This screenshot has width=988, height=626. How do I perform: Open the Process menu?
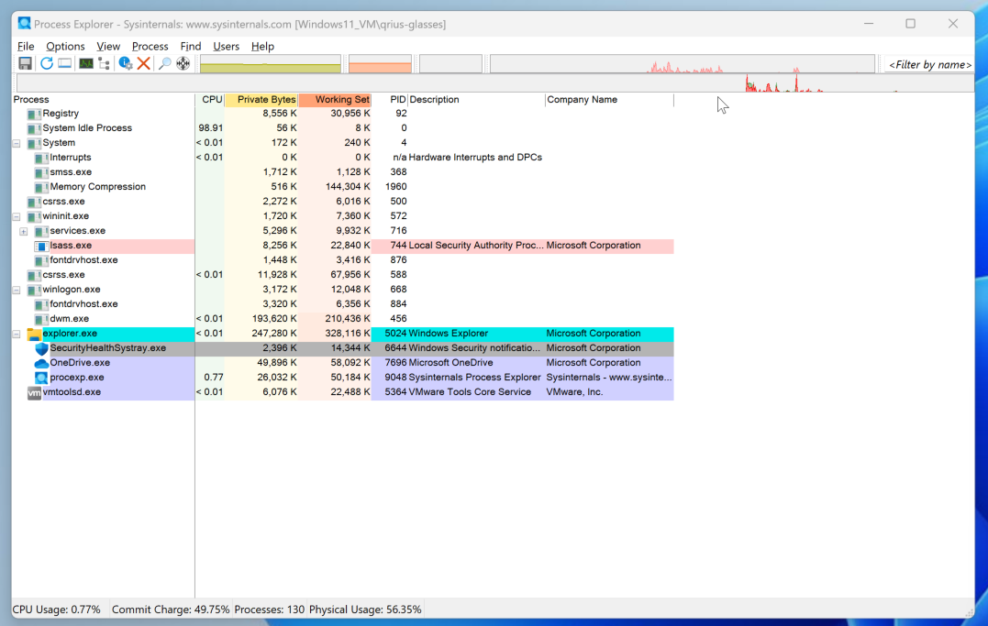[150, 46]
